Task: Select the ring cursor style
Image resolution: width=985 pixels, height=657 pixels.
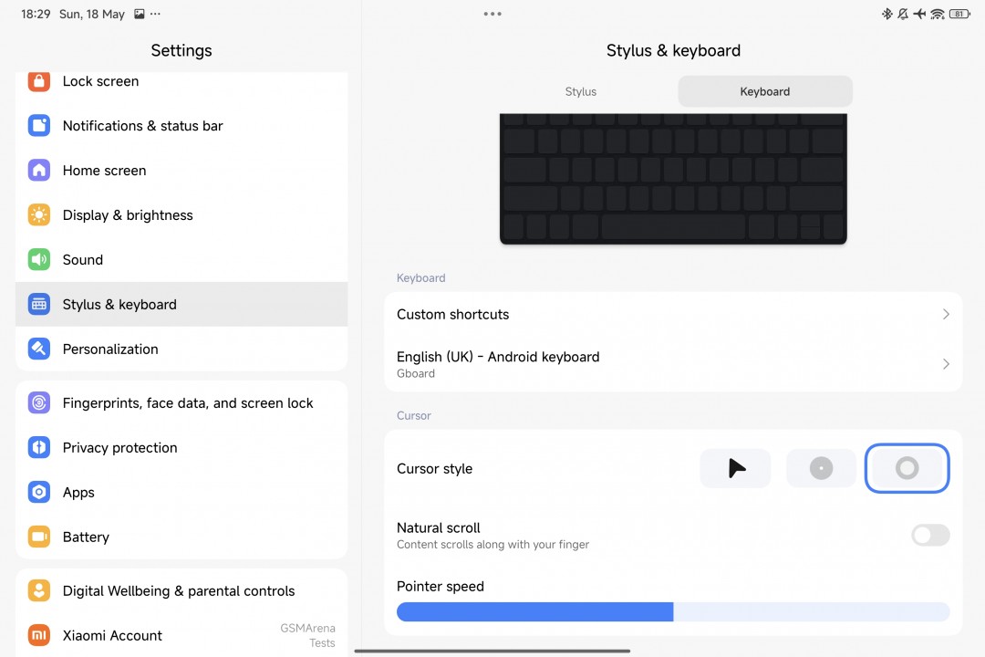Action: 907,469
